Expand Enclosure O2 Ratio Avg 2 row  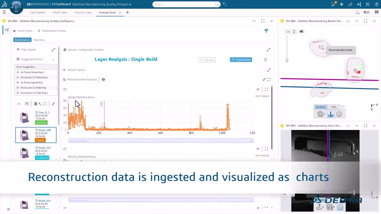tap(18, 93)
